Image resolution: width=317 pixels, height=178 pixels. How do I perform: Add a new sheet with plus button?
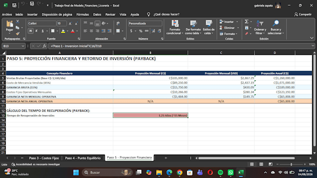coord(166,158)
